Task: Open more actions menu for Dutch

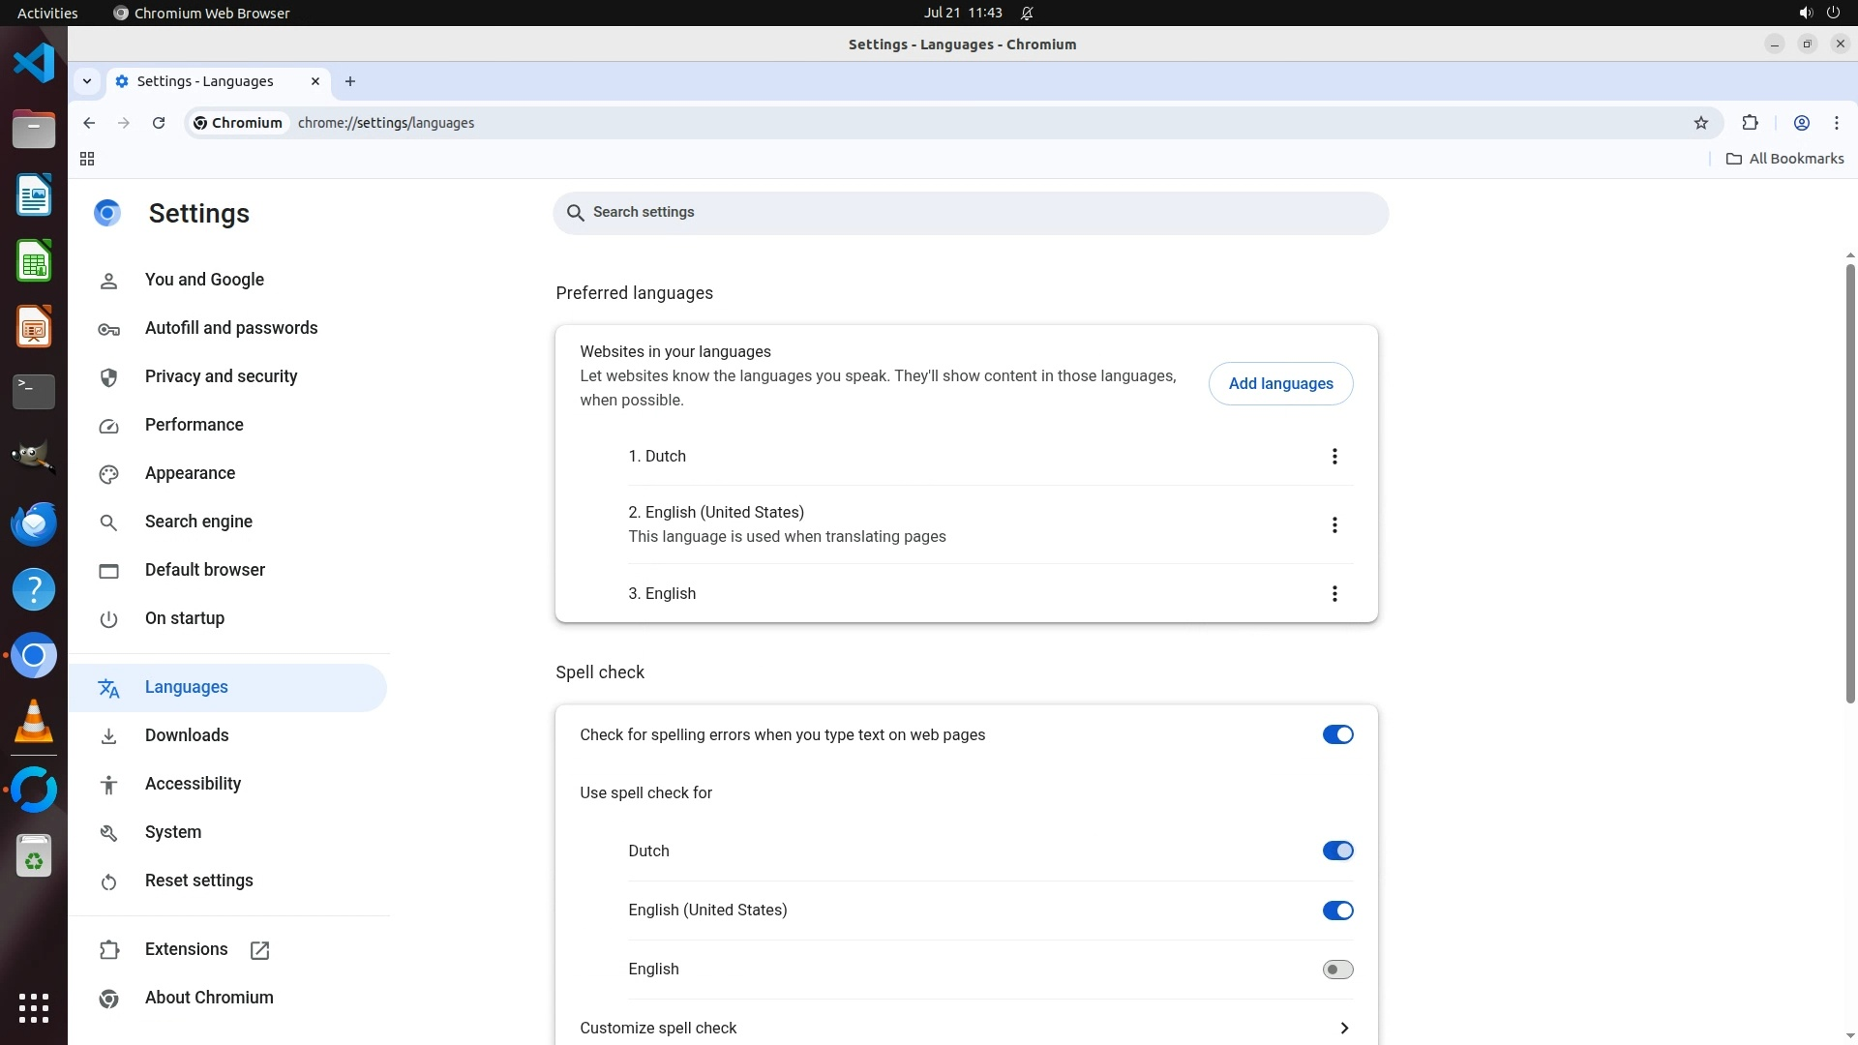Action: 1334,456
